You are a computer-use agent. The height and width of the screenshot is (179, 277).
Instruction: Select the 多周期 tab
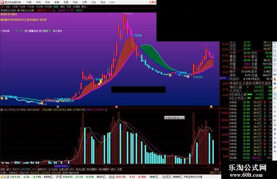click(x=77, y=6)
